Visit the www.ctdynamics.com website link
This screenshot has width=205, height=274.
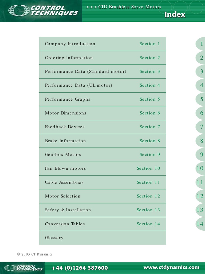point(171,267)
